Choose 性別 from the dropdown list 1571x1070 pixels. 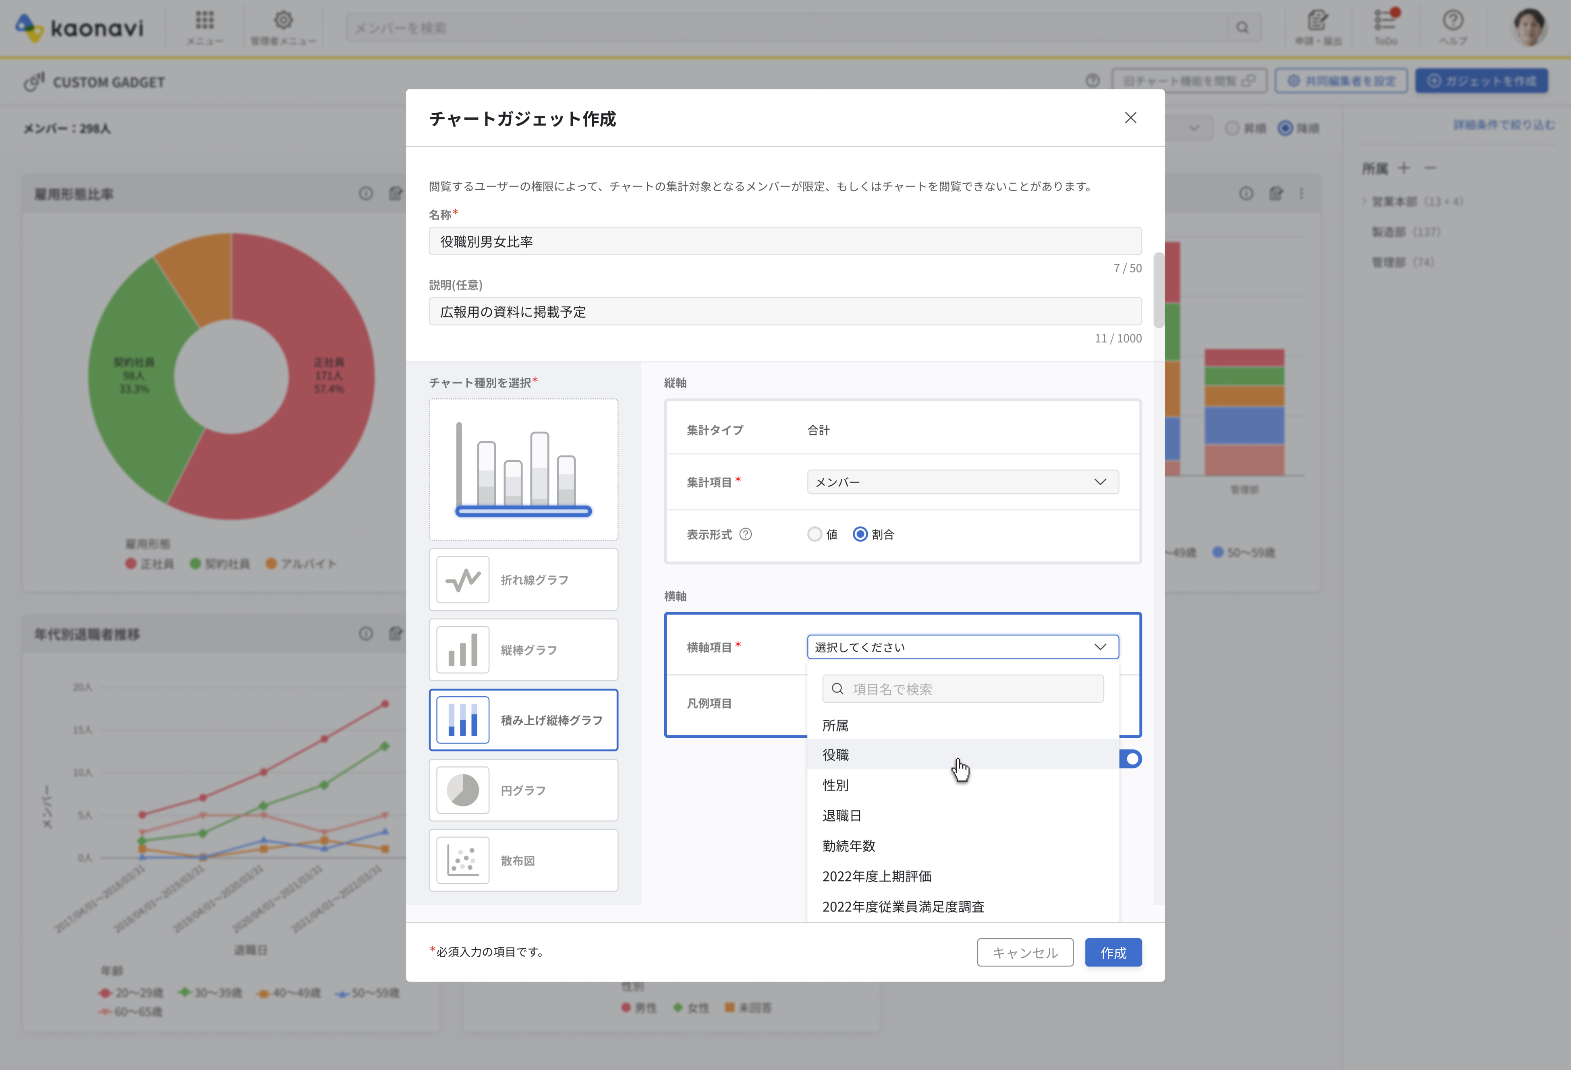coord(835,785)
